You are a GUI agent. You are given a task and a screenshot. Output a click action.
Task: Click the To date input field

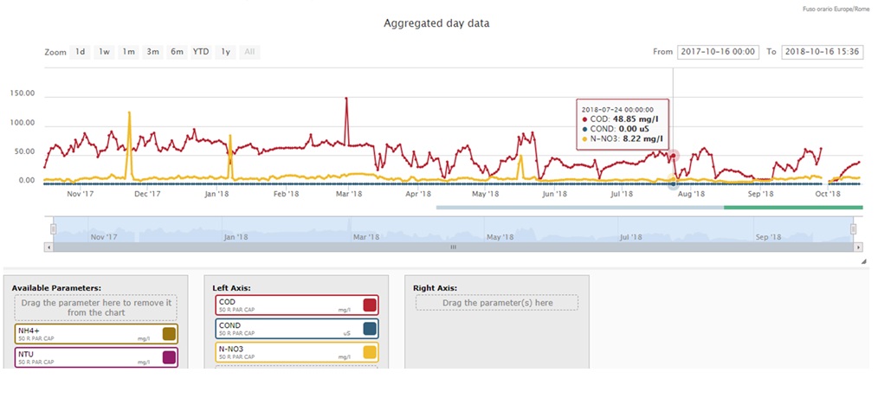822,52
